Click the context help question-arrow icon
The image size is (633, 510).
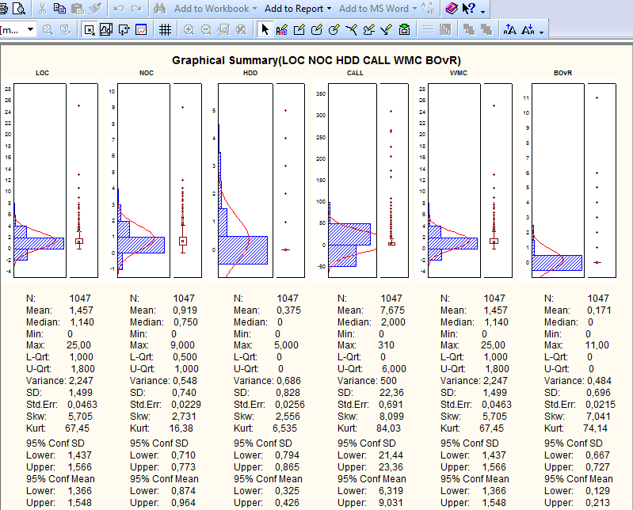[469, 9]
